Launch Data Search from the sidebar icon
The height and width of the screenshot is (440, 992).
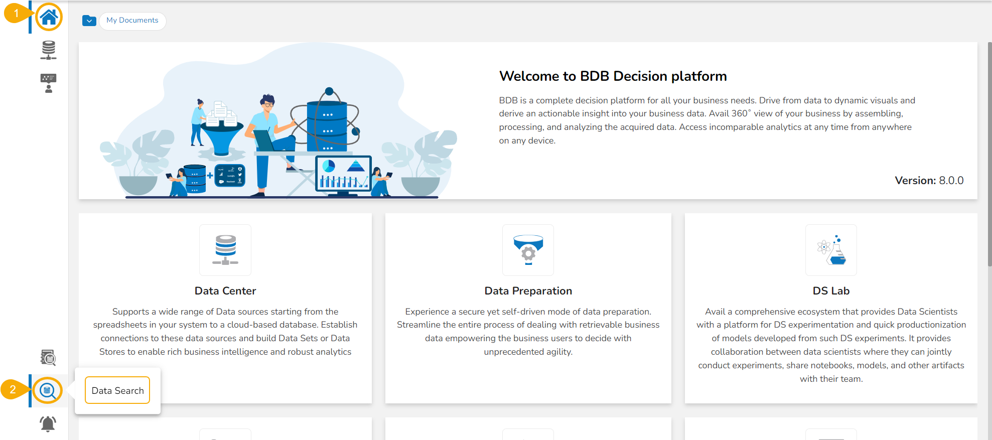[48, 390]
